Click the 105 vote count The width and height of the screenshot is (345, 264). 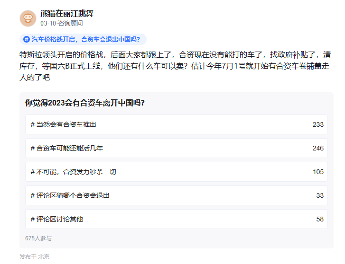(x=318, y=172)
